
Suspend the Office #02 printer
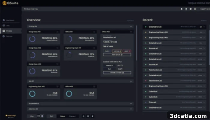[117, 51]
